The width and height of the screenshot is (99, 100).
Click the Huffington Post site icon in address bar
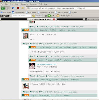(x=28, y=8)
